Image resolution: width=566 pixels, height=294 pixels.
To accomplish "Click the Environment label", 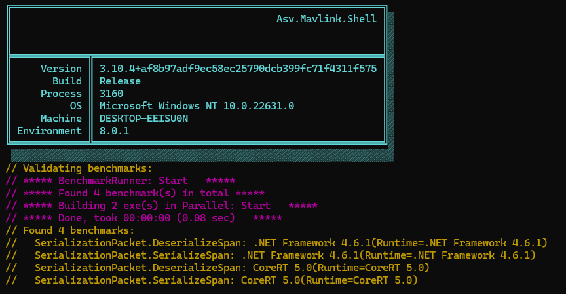I will 50,131.
